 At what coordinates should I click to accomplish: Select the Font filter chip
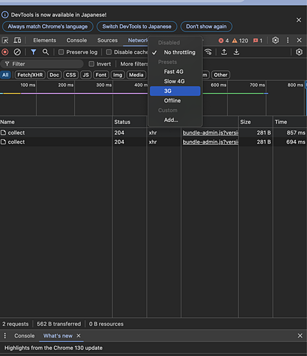[x=101, y=75]
